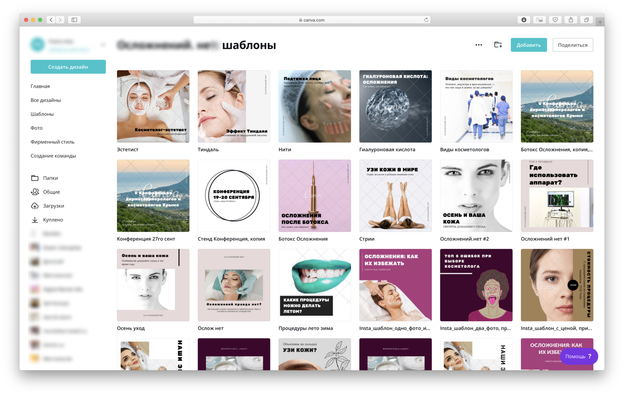This screenshot has height=396, width=624.
Task: Open the Стрии design thumbnail
Action: point(396,196)
